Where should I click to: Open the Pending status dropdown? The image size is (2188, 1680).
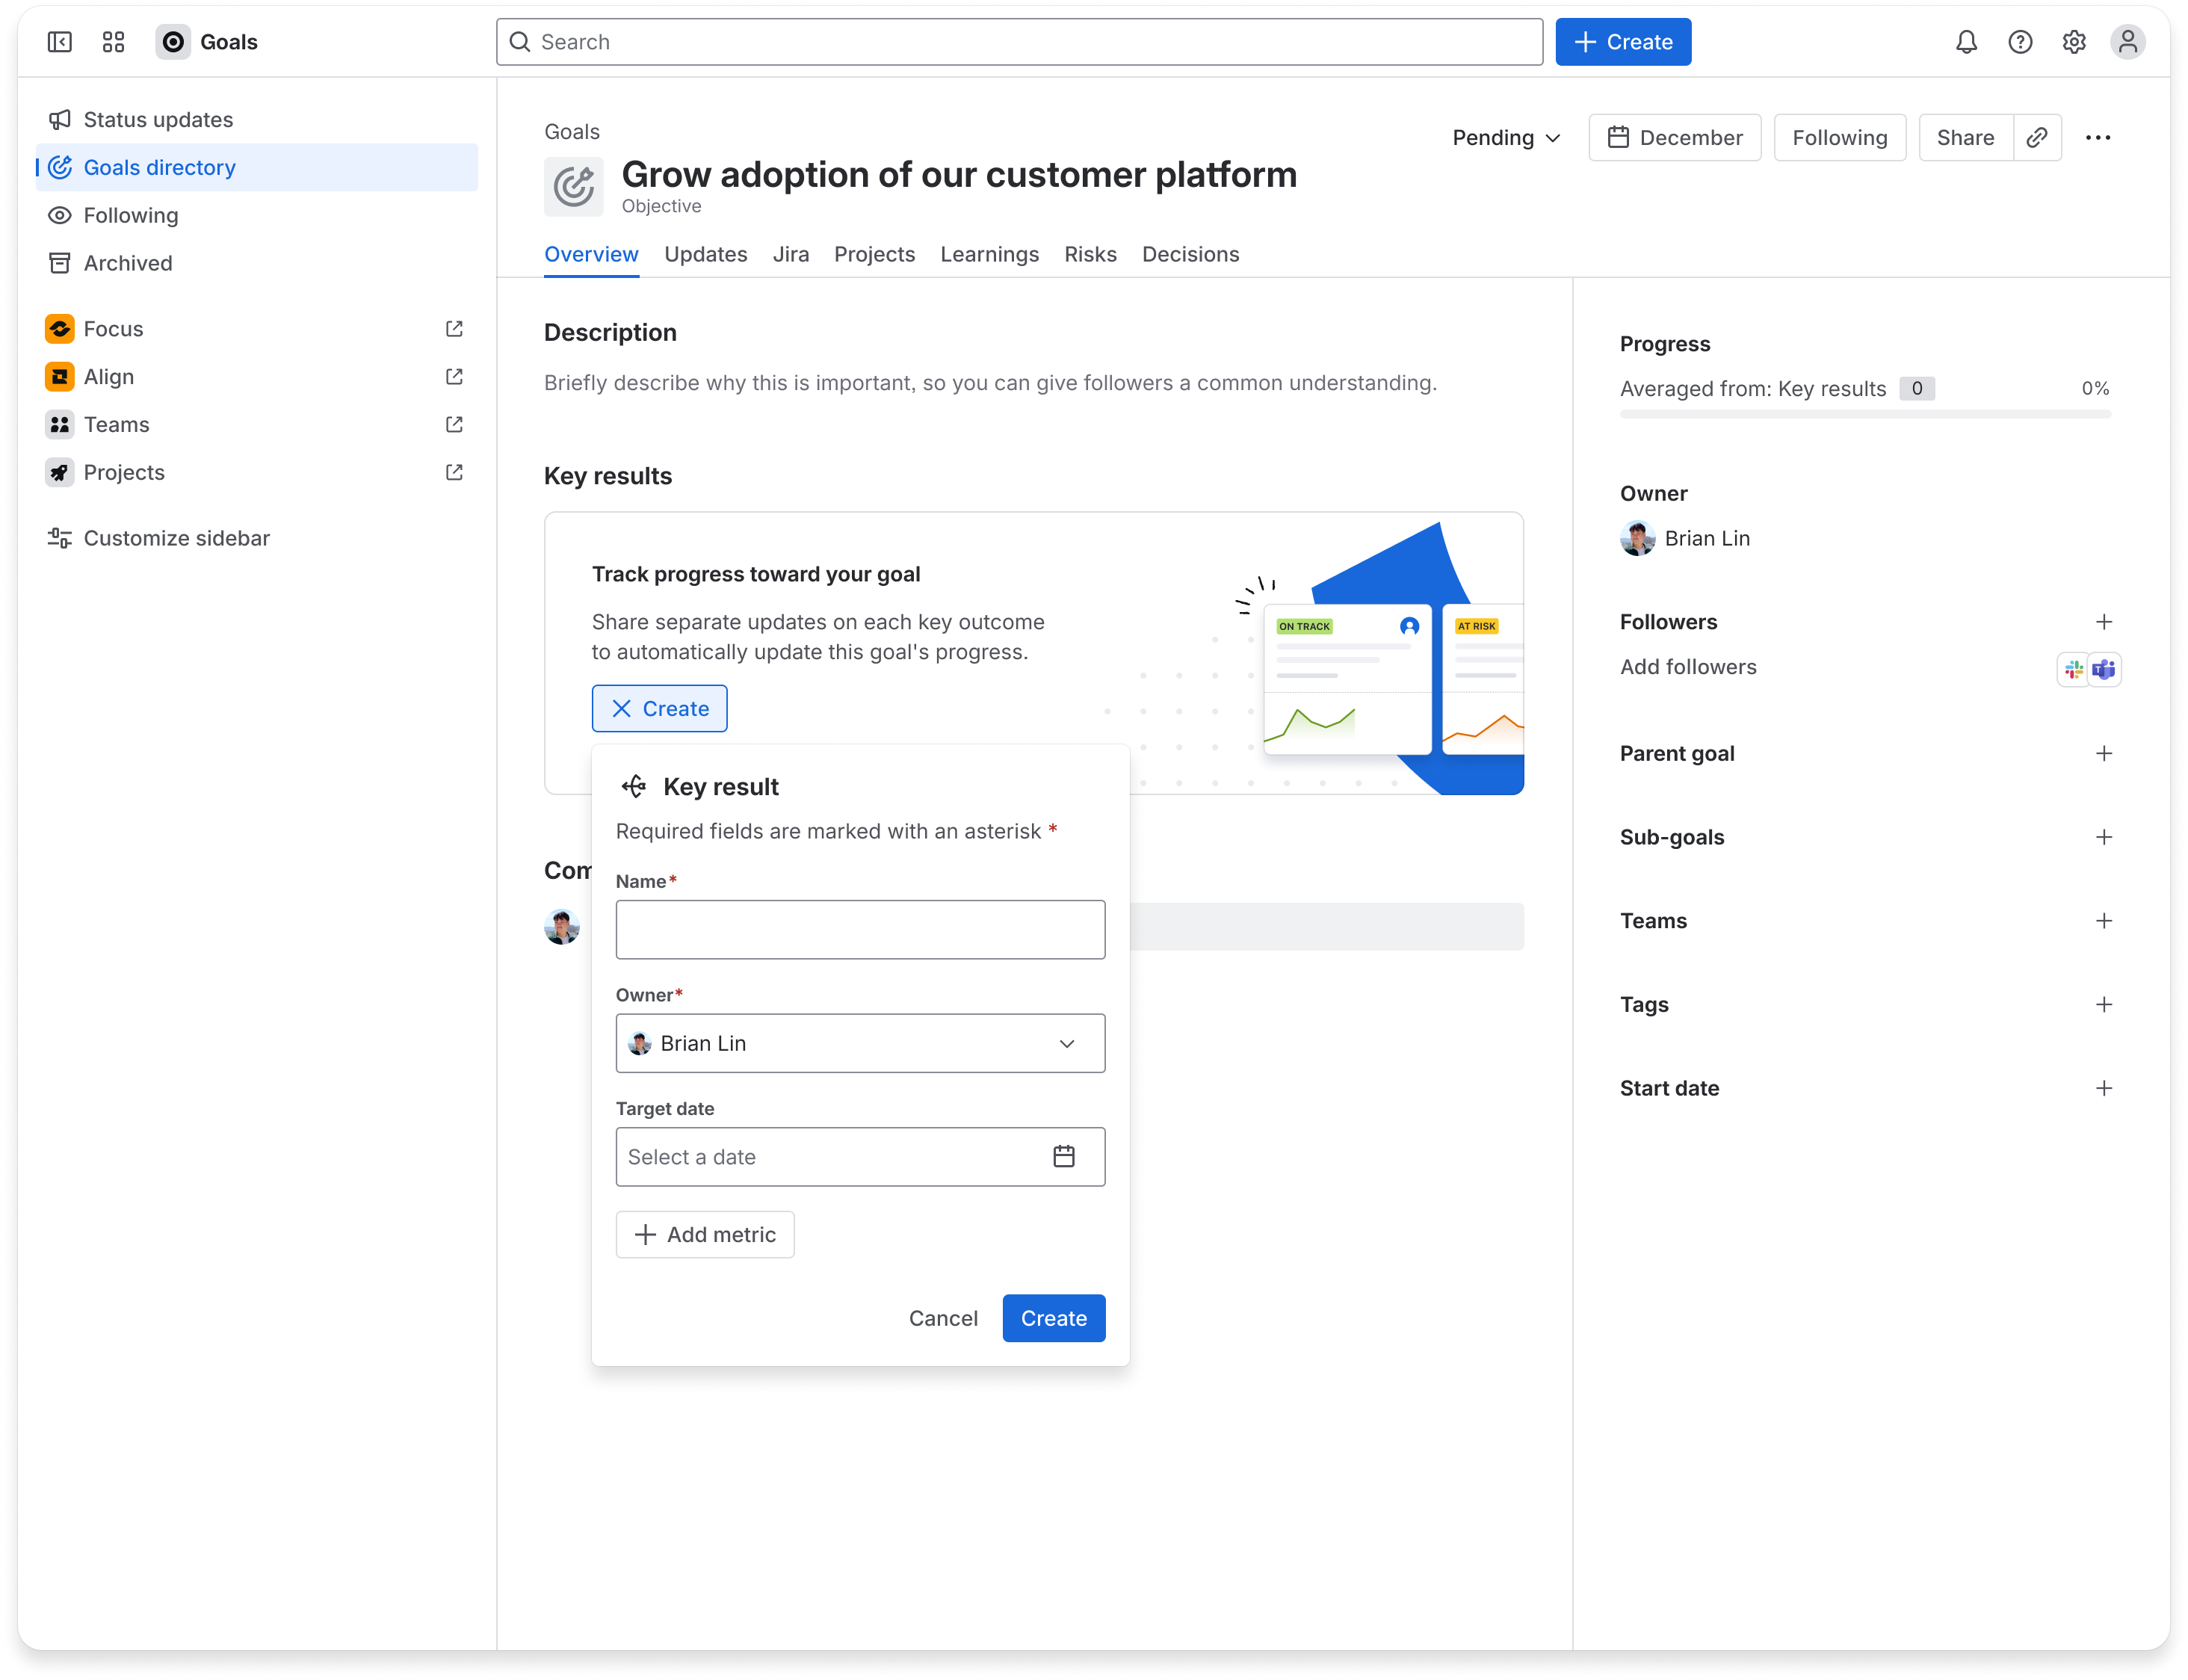point(1505,137)
